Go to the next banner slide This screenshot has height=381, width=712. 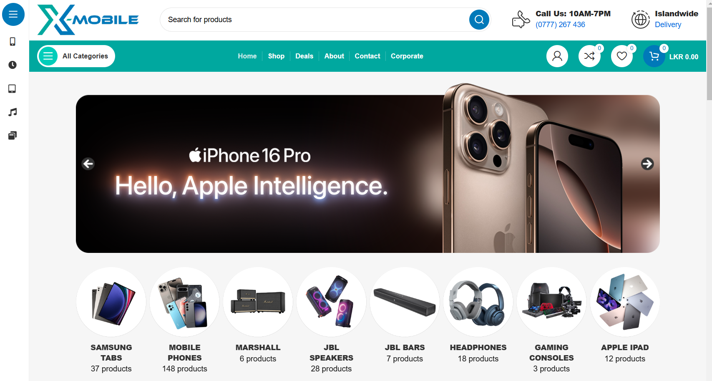click(647, 164)
